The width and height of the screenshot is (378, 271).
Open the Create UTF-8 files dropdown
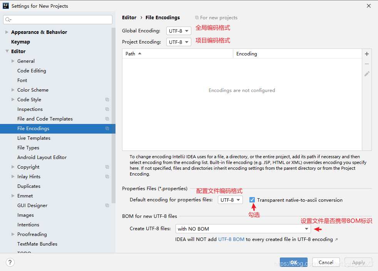click(x=243, y=229)
